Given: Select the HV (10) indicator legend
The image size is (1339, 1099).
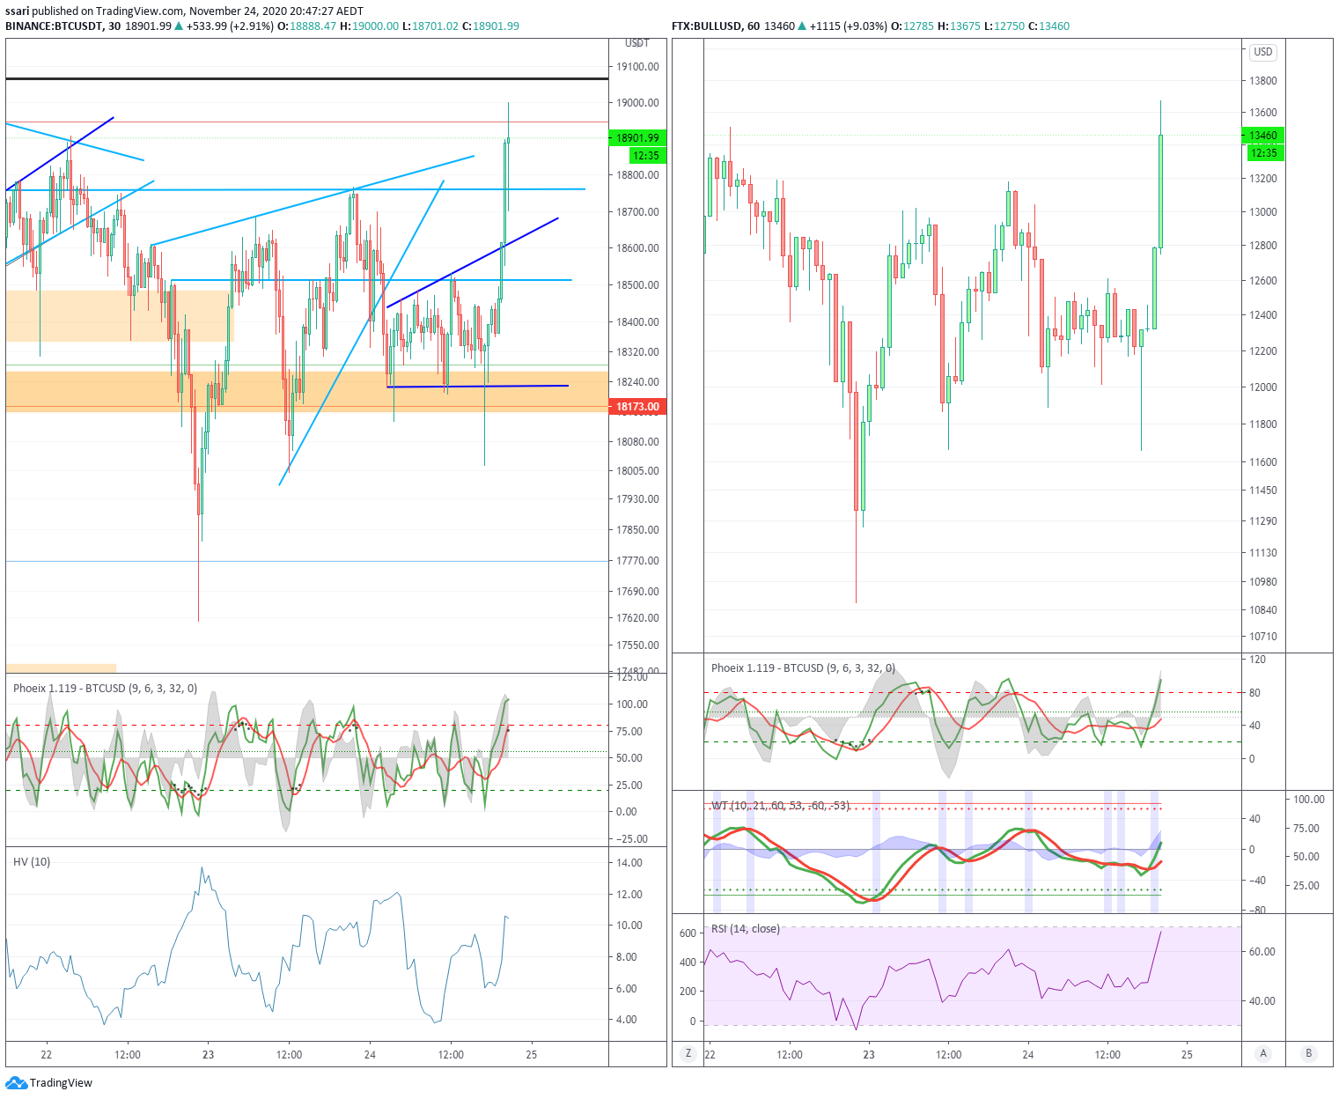Looking at the screenshot, I should click(32, 862).
